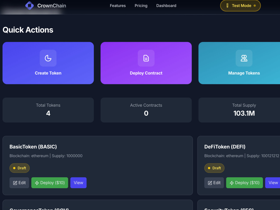
Task: Toggle the Test Mode button
Action: pos(240,6)
